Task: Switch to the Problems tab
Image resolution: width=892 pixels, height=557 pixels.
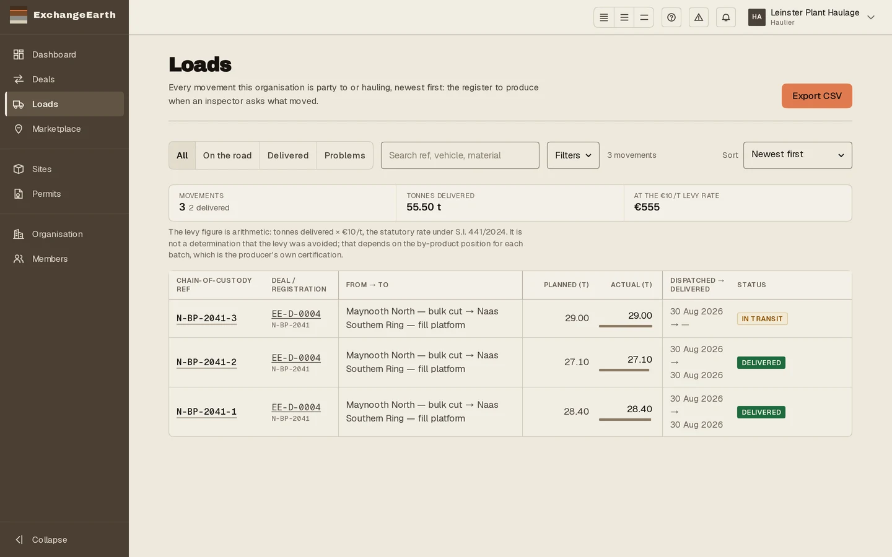Action: pyautogui.click(x=344, y=155)
